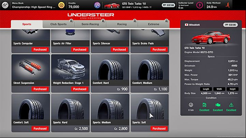The image size is (246, 138).
Task: Click the lock icon on Racing tab
Action: tap(135, 21)
